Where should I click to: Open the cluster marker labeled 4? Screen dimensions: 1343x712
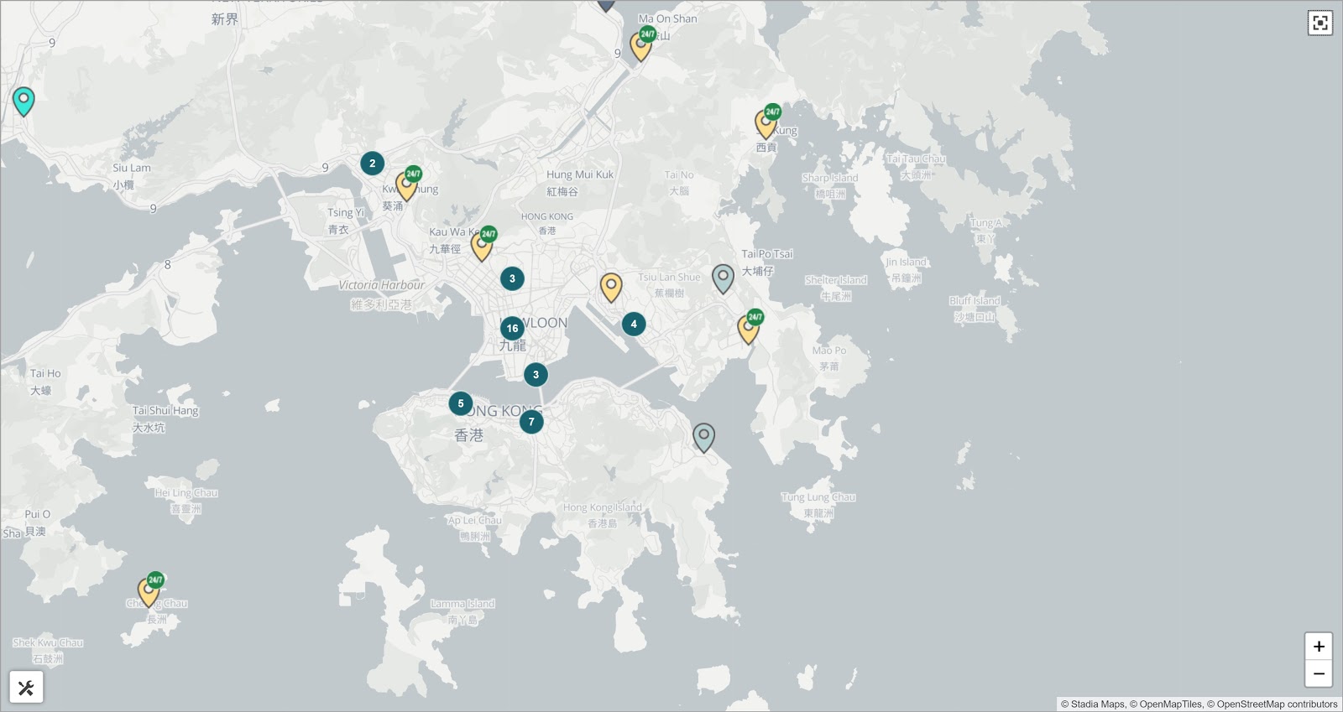[x=634, y=324]
